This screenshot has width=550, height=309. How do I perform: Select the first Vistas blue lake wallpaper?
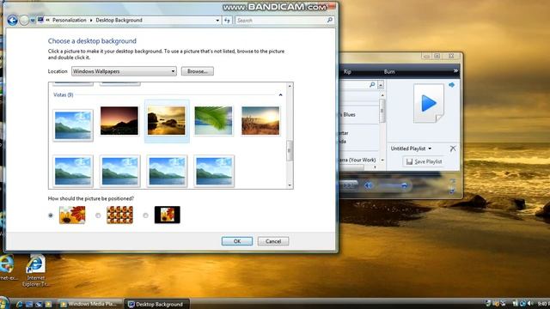pos(73,125)
